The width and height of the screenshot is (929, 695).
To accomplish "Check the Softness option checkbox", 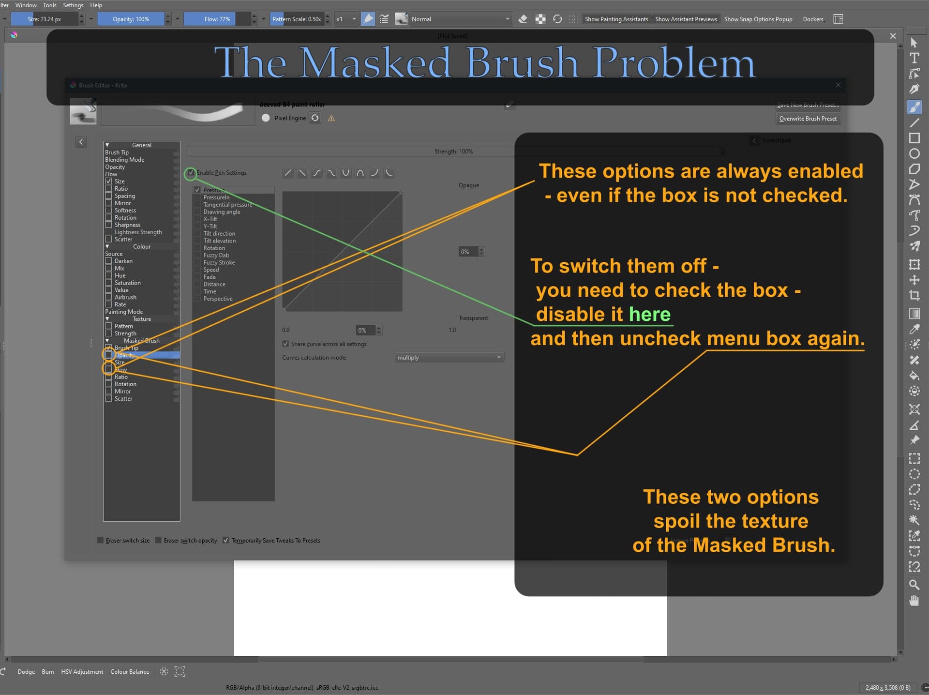I will pos(108,210).
